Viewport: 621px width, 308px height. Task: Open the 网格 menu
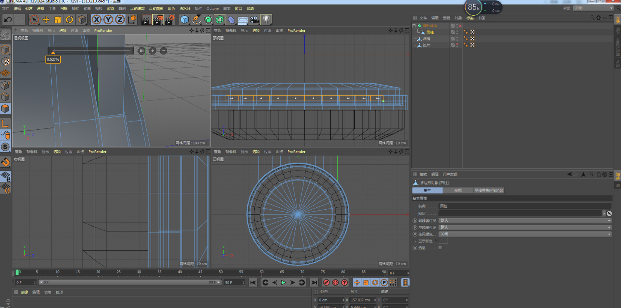[64, 8]
